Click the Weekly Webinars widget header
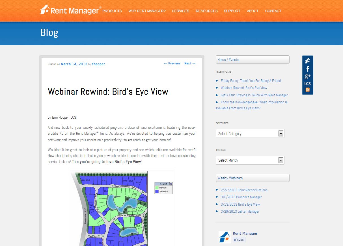The width and height of the screenshot is (343, 246). (x=253, y=178)
